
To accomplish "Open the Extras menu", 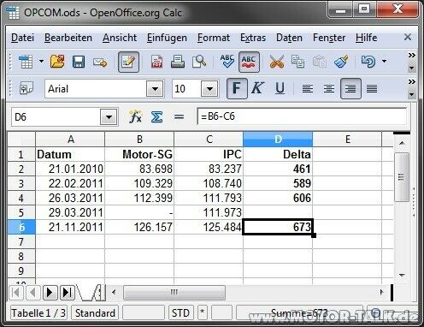I will pos(253,38).
